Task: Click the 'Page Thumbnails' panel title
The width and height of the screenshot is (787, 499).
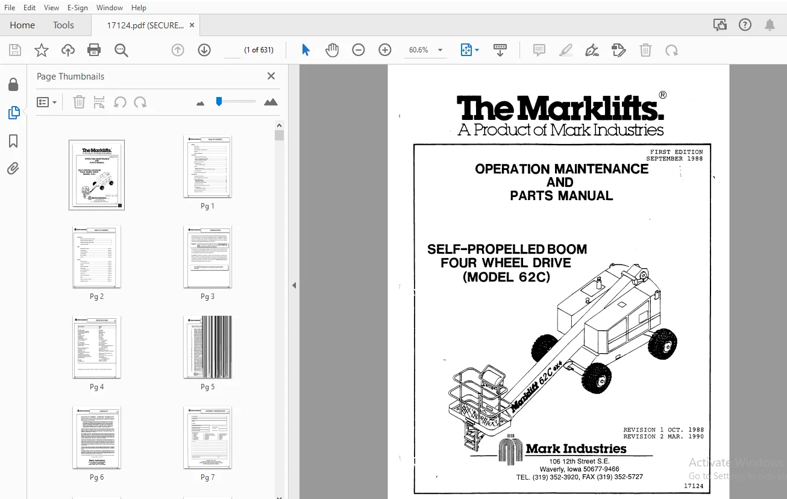Action: [x=71, y=77]
